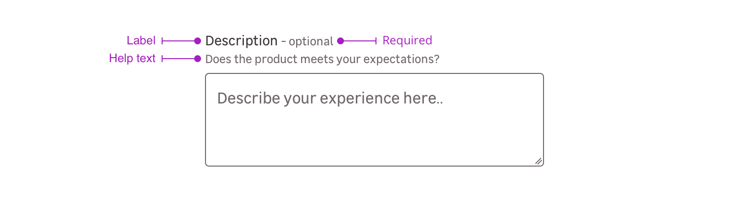Click the connector line next to "Label"
This screenshot has width=749, height=206.
pos(178,41)
